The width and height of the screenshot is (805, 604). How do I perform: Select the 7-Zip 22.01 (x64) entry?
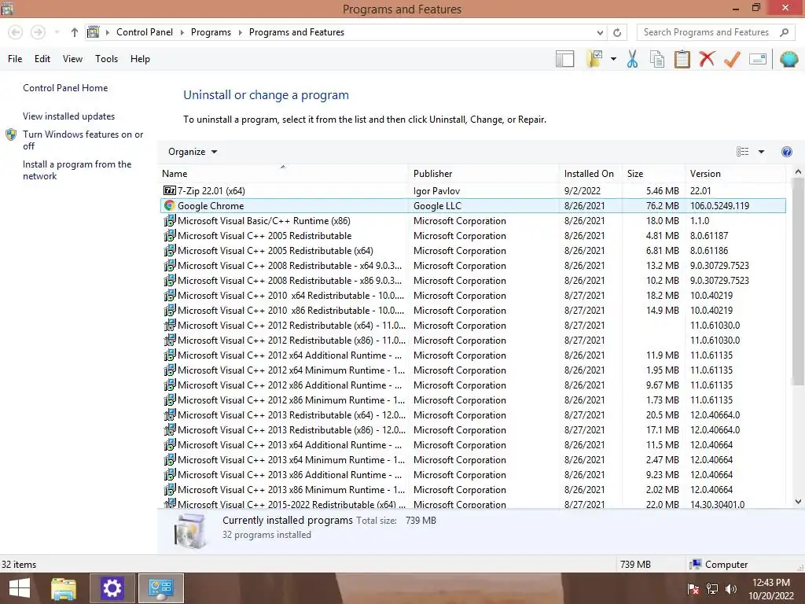pos(472,191)
